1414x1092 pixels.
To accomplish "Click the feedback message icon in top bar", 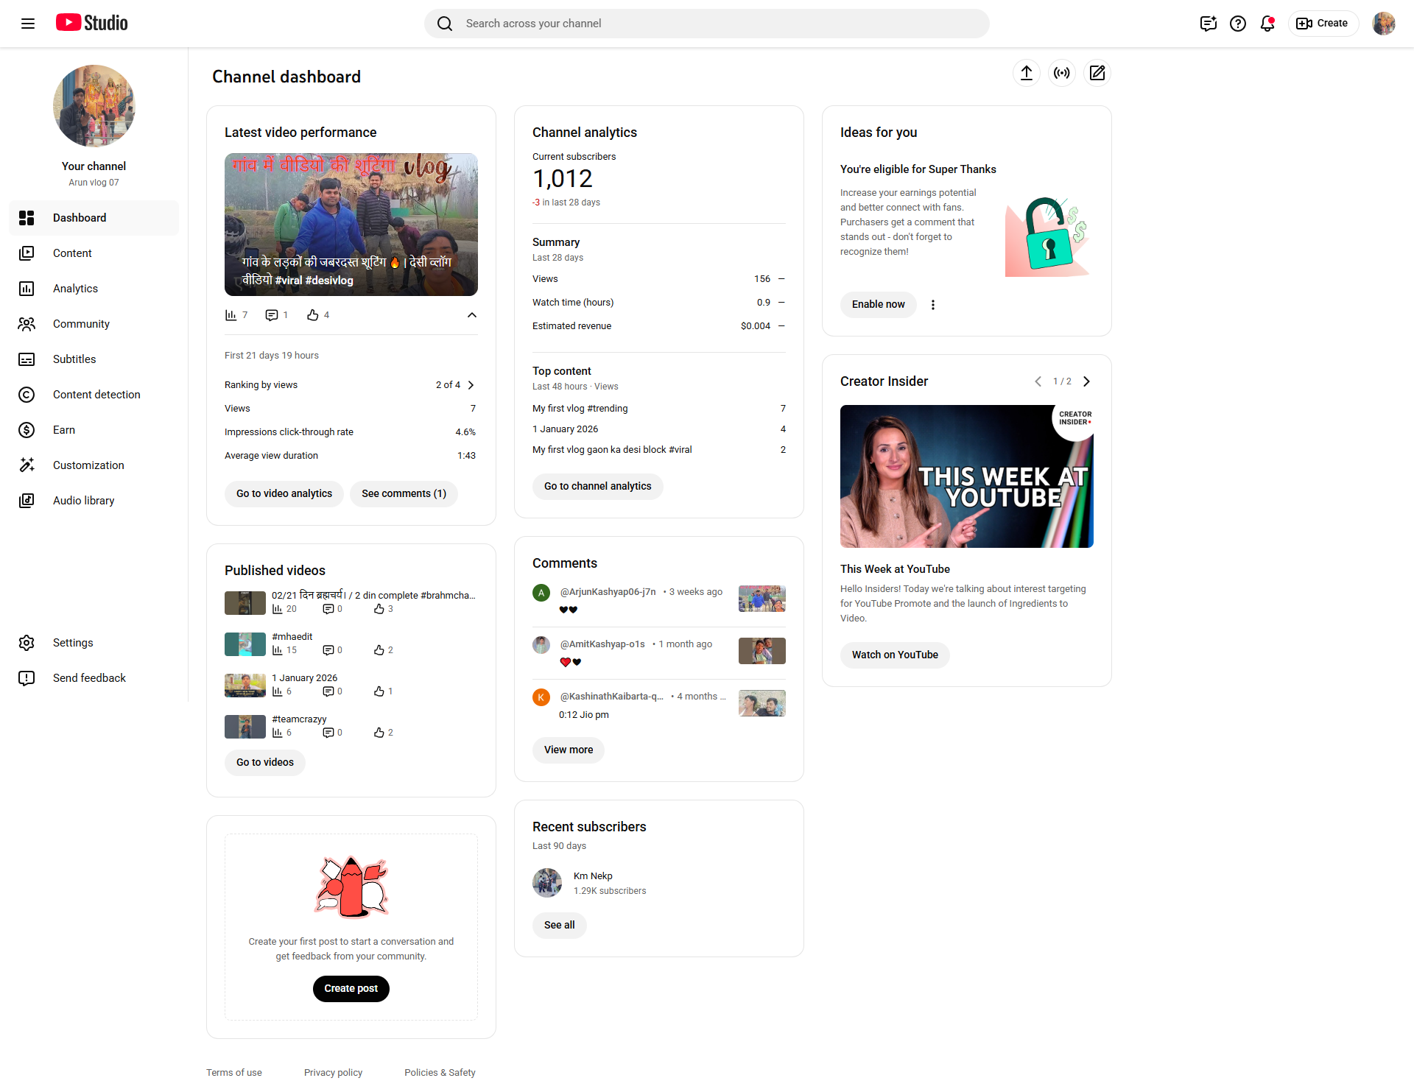I will [x=1208, y=24].
